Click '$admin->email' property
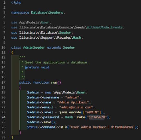 pyautogui.click(x=40, y=107)
